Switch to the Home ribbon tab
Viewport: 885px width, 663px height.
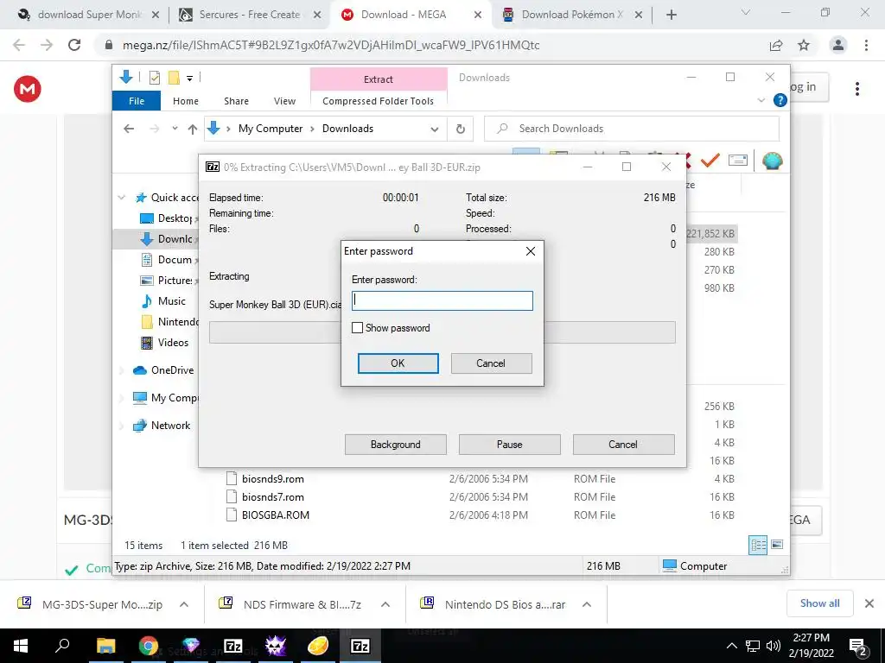coord(186,101)
